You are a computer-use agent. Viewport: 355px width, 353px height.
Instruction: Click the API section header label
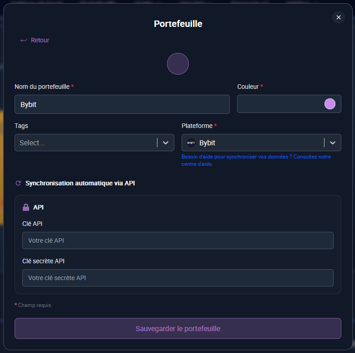38,207
